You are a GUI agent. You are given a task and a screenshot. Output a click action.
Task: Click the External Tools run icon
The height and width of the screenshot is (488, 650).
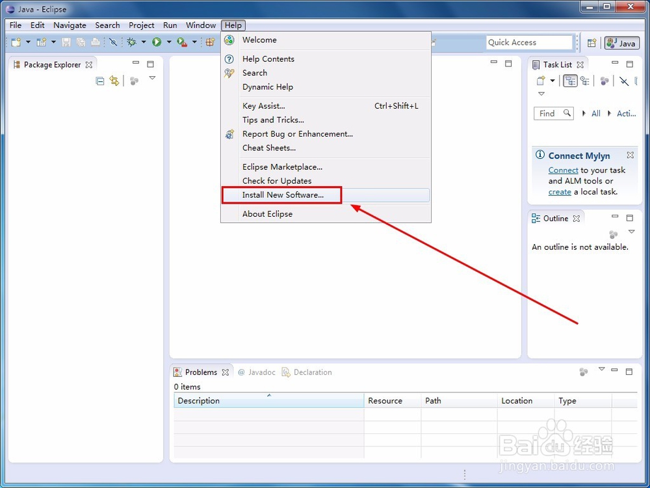(182, 42)
